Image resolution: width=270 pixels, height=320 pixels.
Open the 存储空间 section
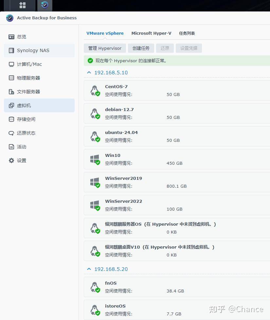[39, 119]
